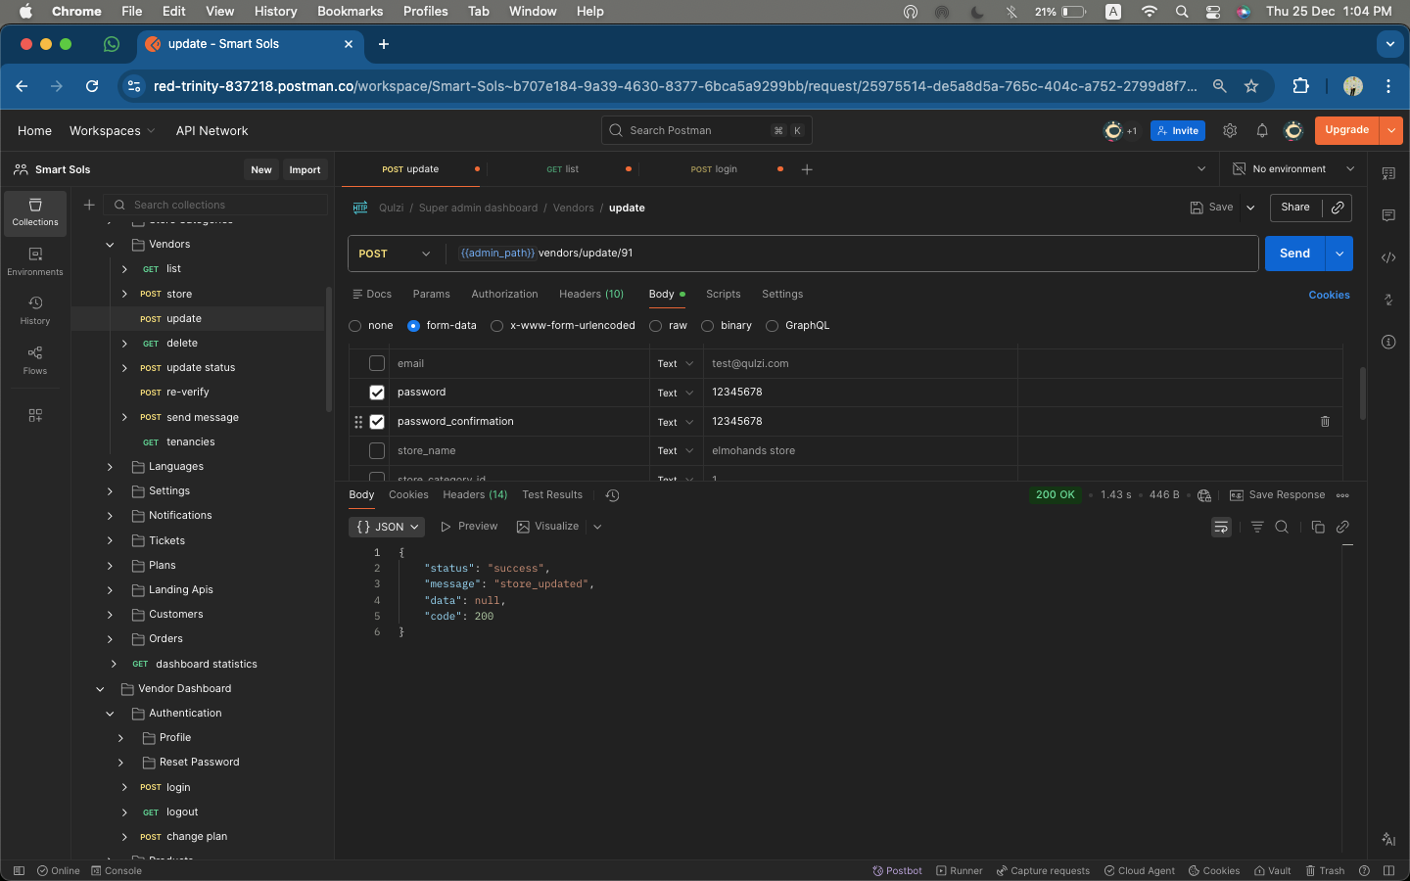
Task: Open the JSON response format dropdown
Action: click(x=388, y=527)
